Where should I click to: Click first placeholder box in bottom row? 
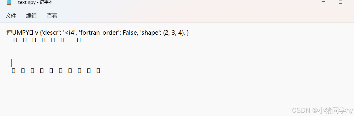click(x=14, y=71)
